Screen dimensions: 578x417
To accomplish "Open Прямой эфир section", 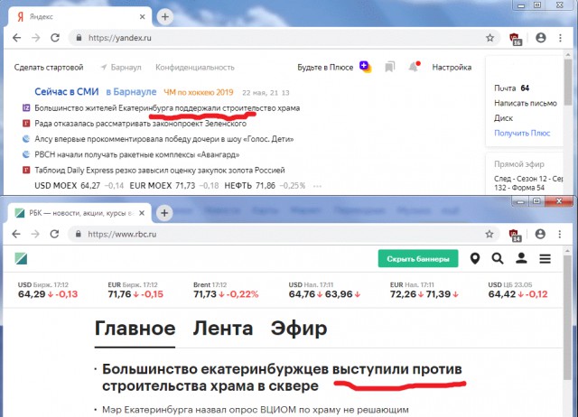I will [x=519, y=164].
